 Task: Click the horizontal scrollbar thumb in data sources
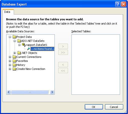click(30, 92)
